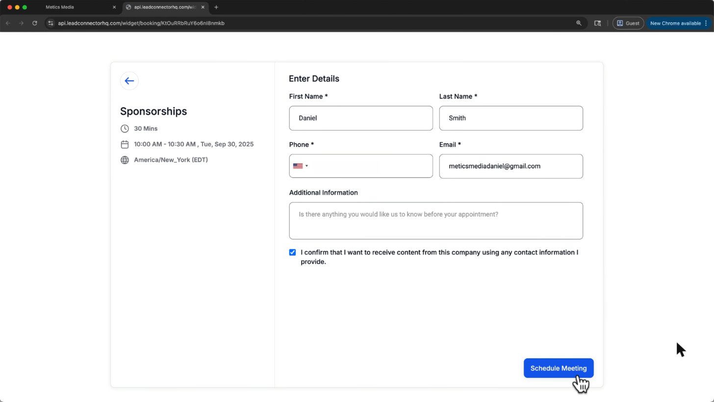Screen dimensions: 714x402
Task: Focus the First Name field containing Daniel
Action: point(361,118)
